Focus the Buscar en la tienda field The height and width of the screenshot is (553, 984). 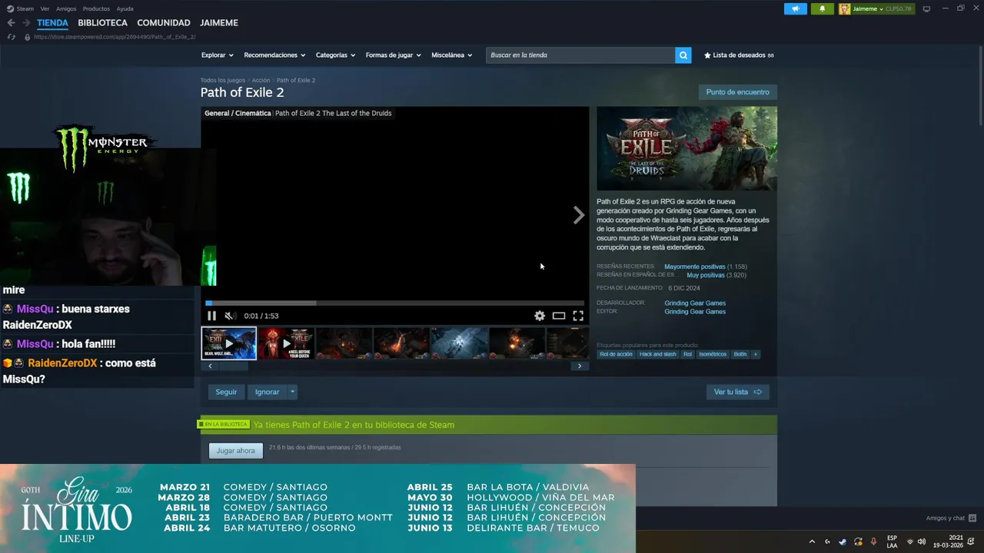pyautogui.click(x=580, y=55)
